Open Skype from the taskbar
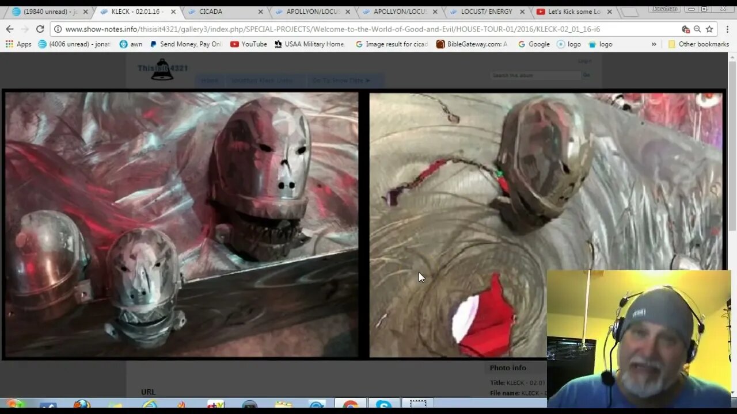This screenshot has height=414, width=737. click(383, 406)
